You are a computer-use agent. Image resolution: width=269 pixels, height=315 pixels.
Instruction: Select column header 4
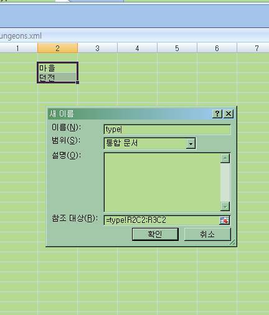click(x=137, y=48)
